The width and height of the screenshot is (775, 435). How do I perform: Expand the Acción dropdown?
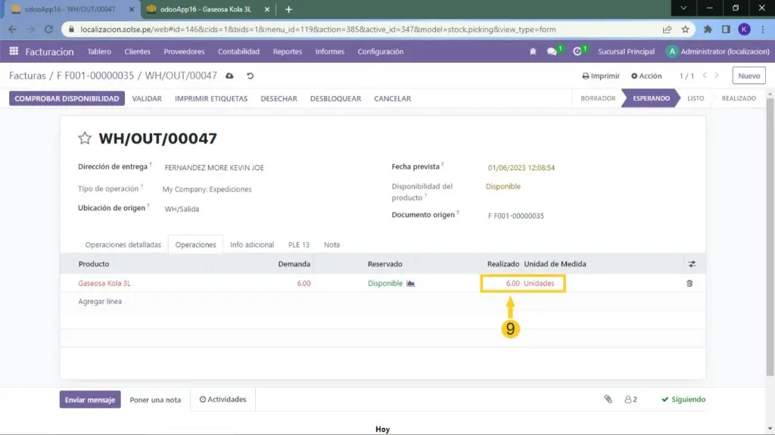(646, 76)
